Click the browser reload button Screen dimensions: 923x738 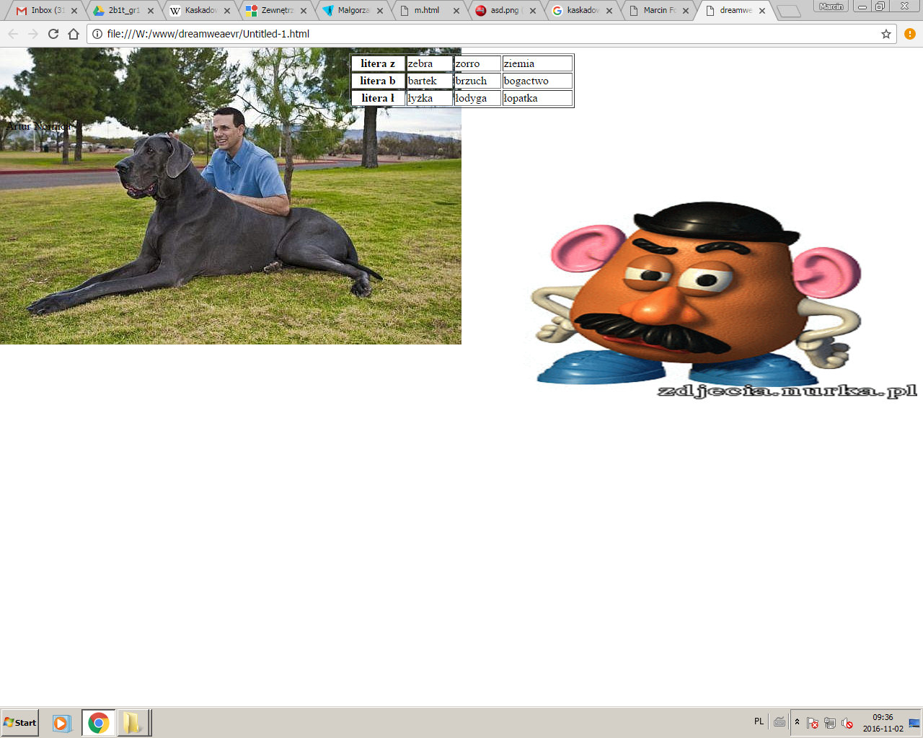(53, 34)
